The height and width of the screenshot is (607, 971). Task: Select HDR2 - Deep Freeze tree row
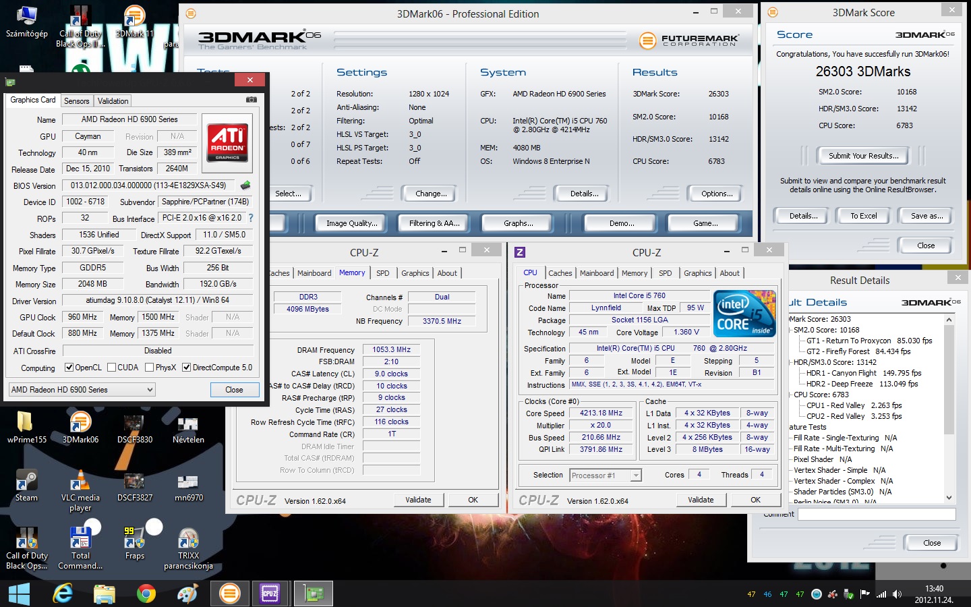862,384
